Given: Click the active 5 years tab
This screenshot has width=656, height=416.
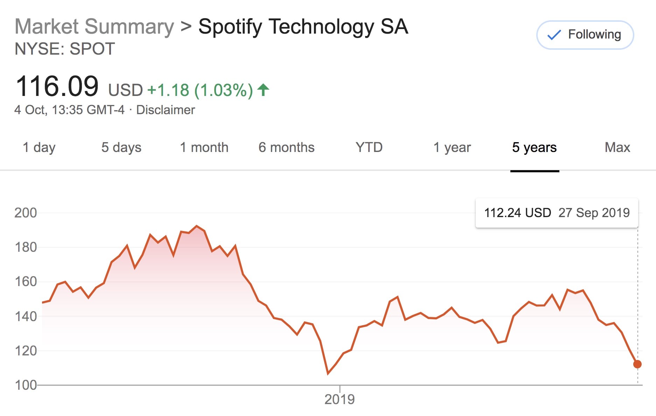Looking at the screenshot, I should [x=534, y=147].
